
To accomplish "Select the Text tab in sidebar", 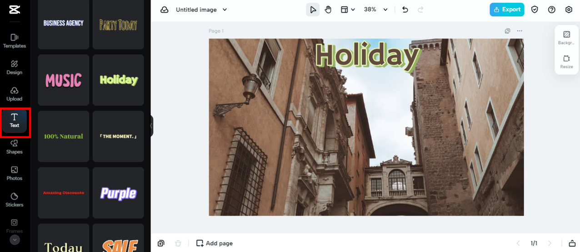I will tap(15, 121).
